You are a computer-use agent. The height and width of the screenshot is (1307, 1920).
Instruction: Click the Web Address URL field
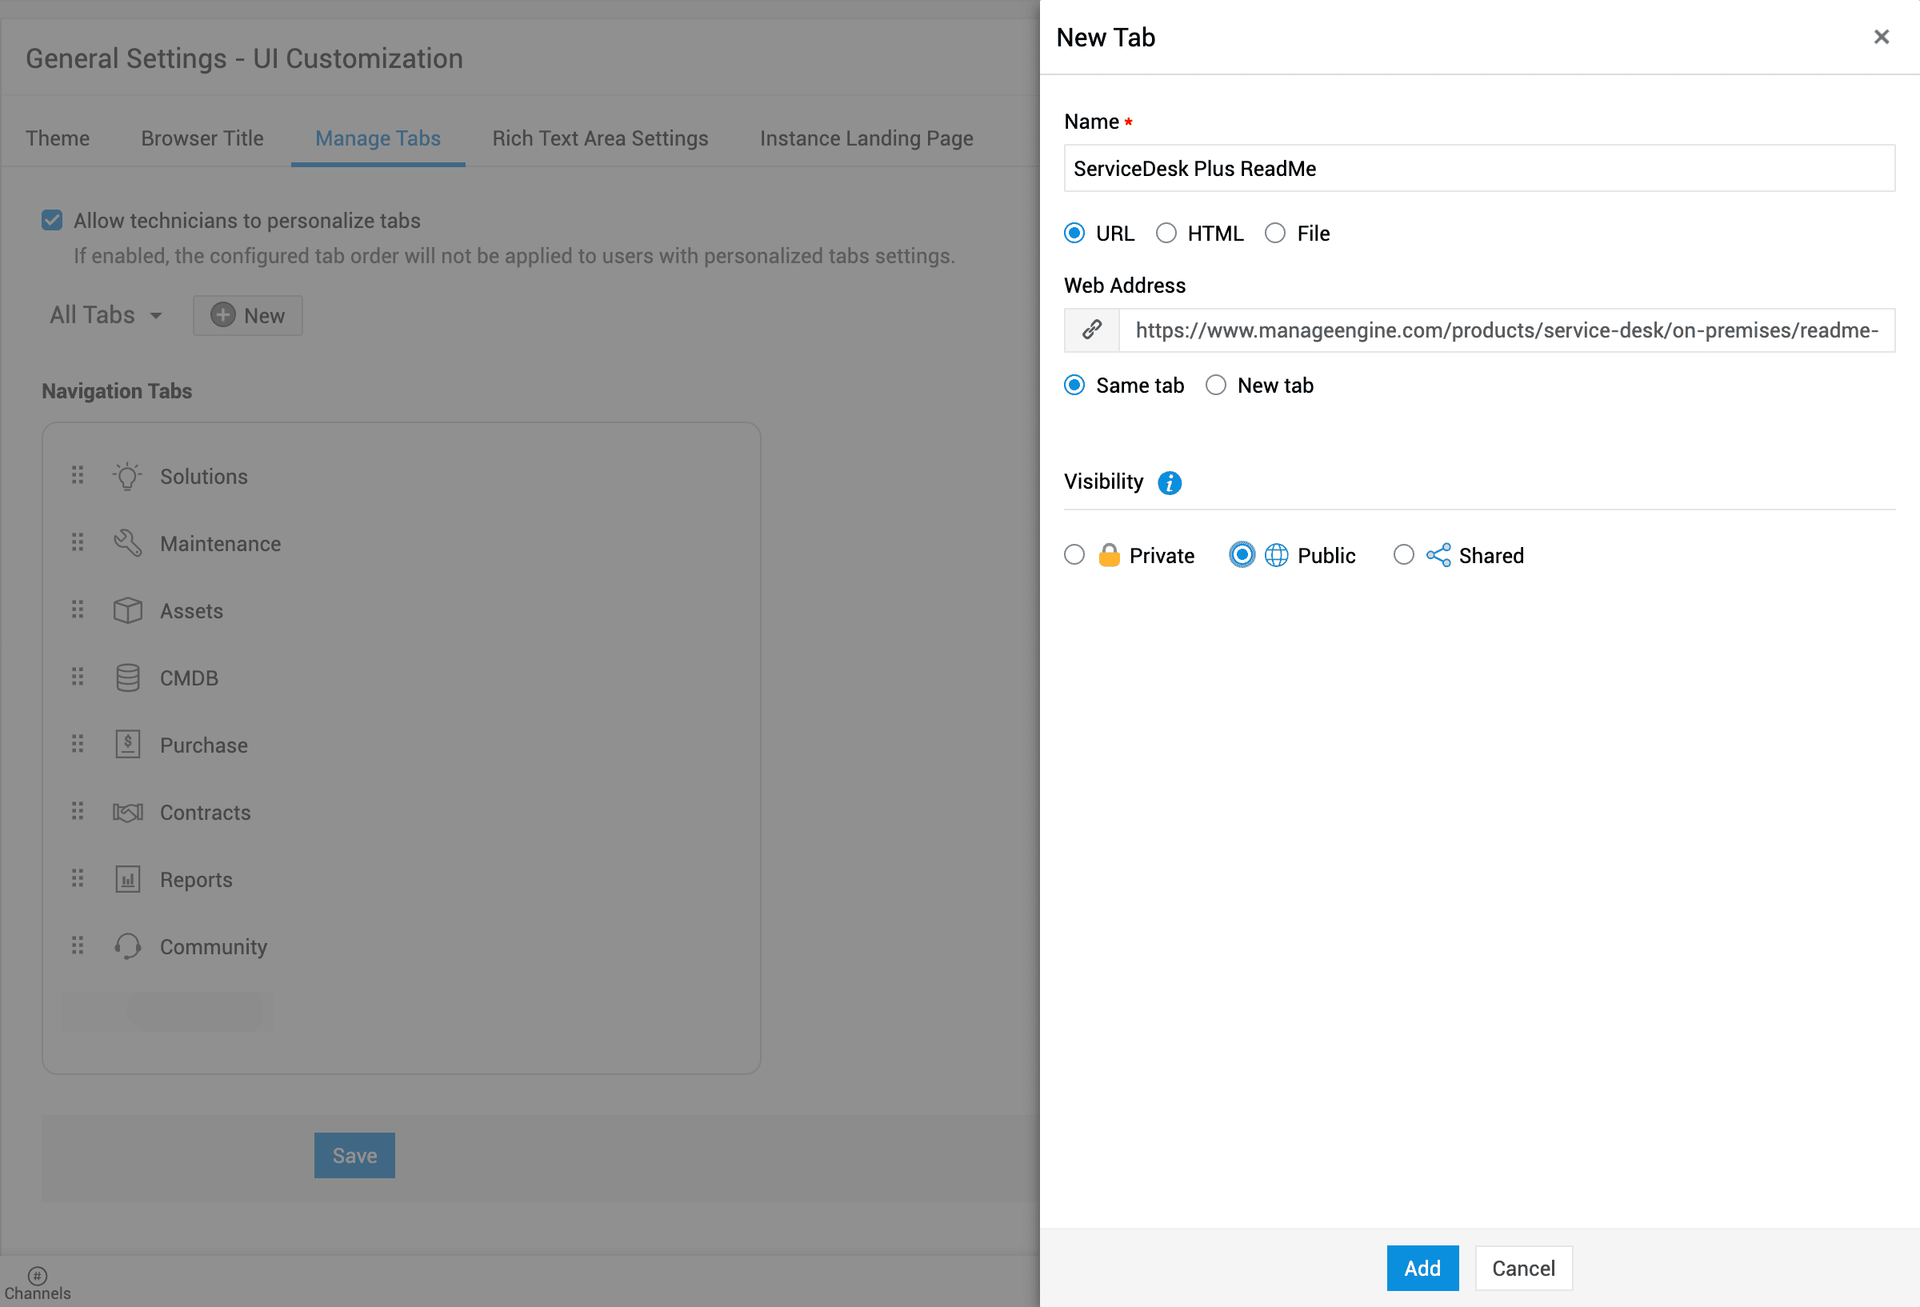[1506, 330]
